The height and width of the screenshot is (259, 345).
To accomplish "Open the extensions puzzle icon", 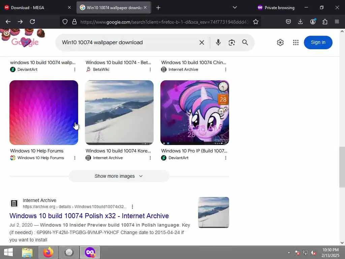I will [325, 22].
